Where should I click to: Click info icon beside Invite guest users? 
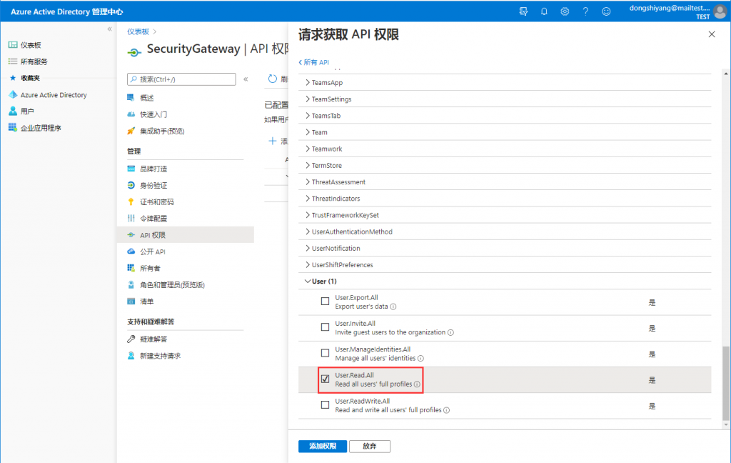[451, 333]
